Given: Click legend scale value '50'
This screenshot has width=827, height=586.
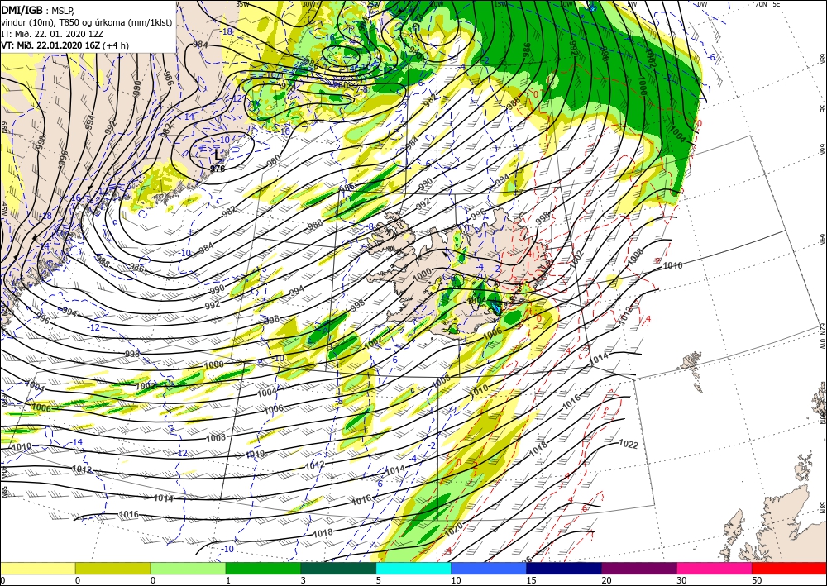Looking at the screenshot, I should pyautogui.click(x=757, y=580).
